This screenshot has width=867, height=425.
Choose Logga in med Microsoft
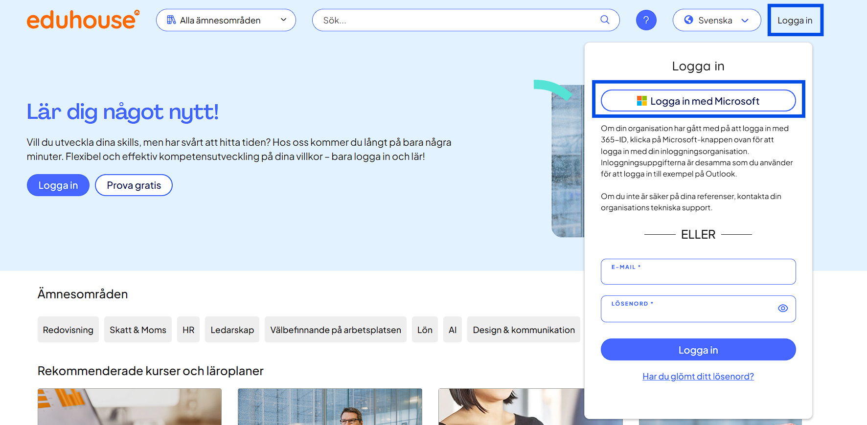[698, 101]
